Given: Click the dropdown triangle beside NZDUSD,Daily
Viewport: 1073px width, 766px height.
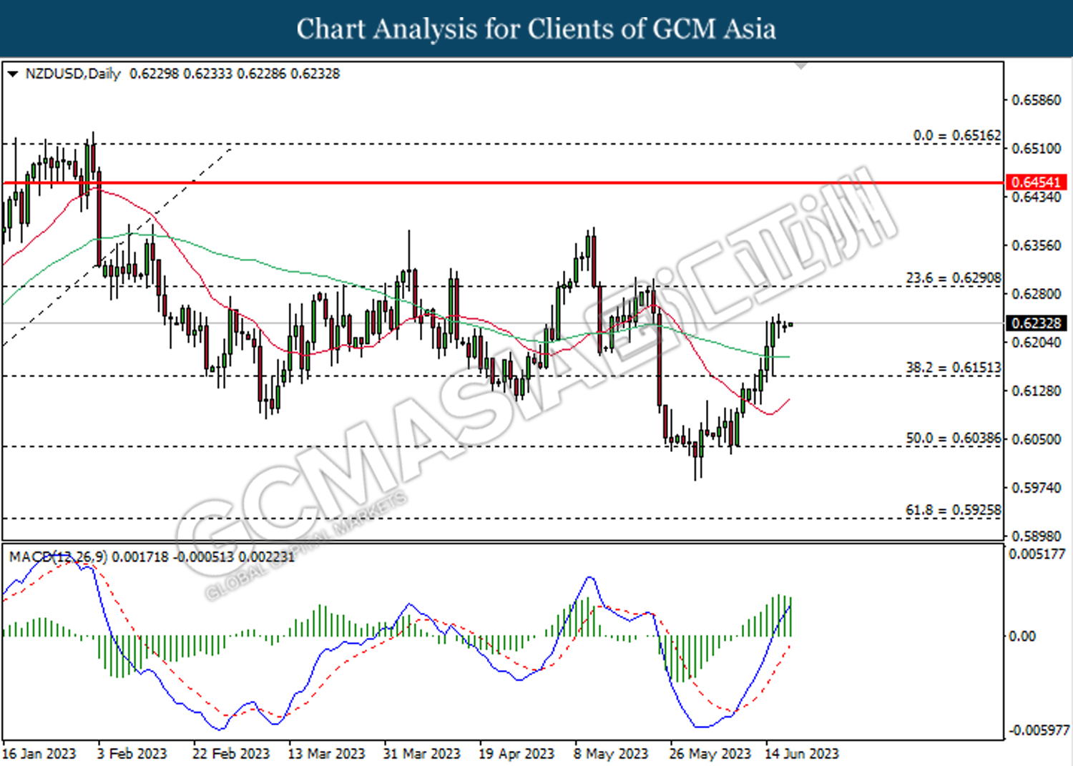Looking at the screenshot, I should click(13, 74).
